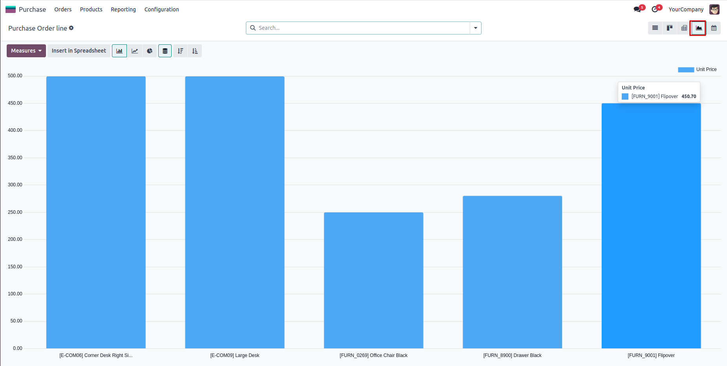Open the Configuration menu
Image resolution: width=727 pixels, height=366 pixels.
pyautogui.click(x=161, y=9)
